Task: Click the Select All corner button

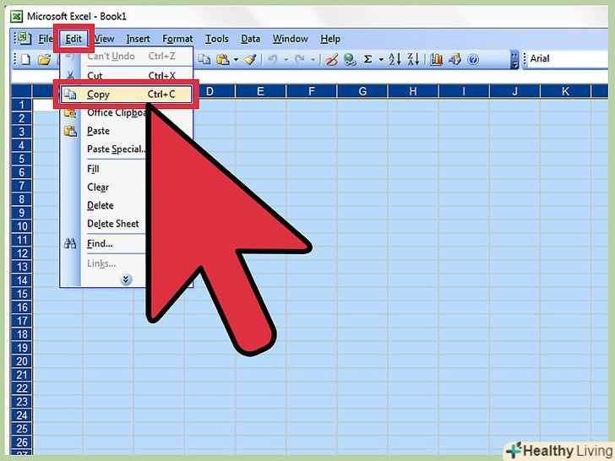Action: (x=22, y=91)
